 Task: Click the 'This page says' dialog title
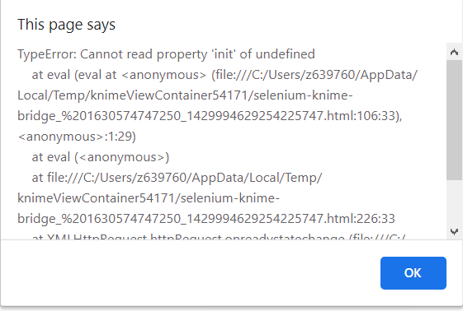click(x=67, y=25)
